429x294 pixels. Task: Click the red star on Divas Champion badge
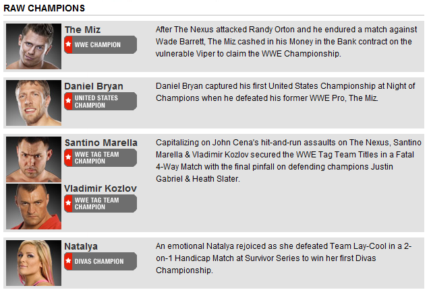[x=68, y=261]
